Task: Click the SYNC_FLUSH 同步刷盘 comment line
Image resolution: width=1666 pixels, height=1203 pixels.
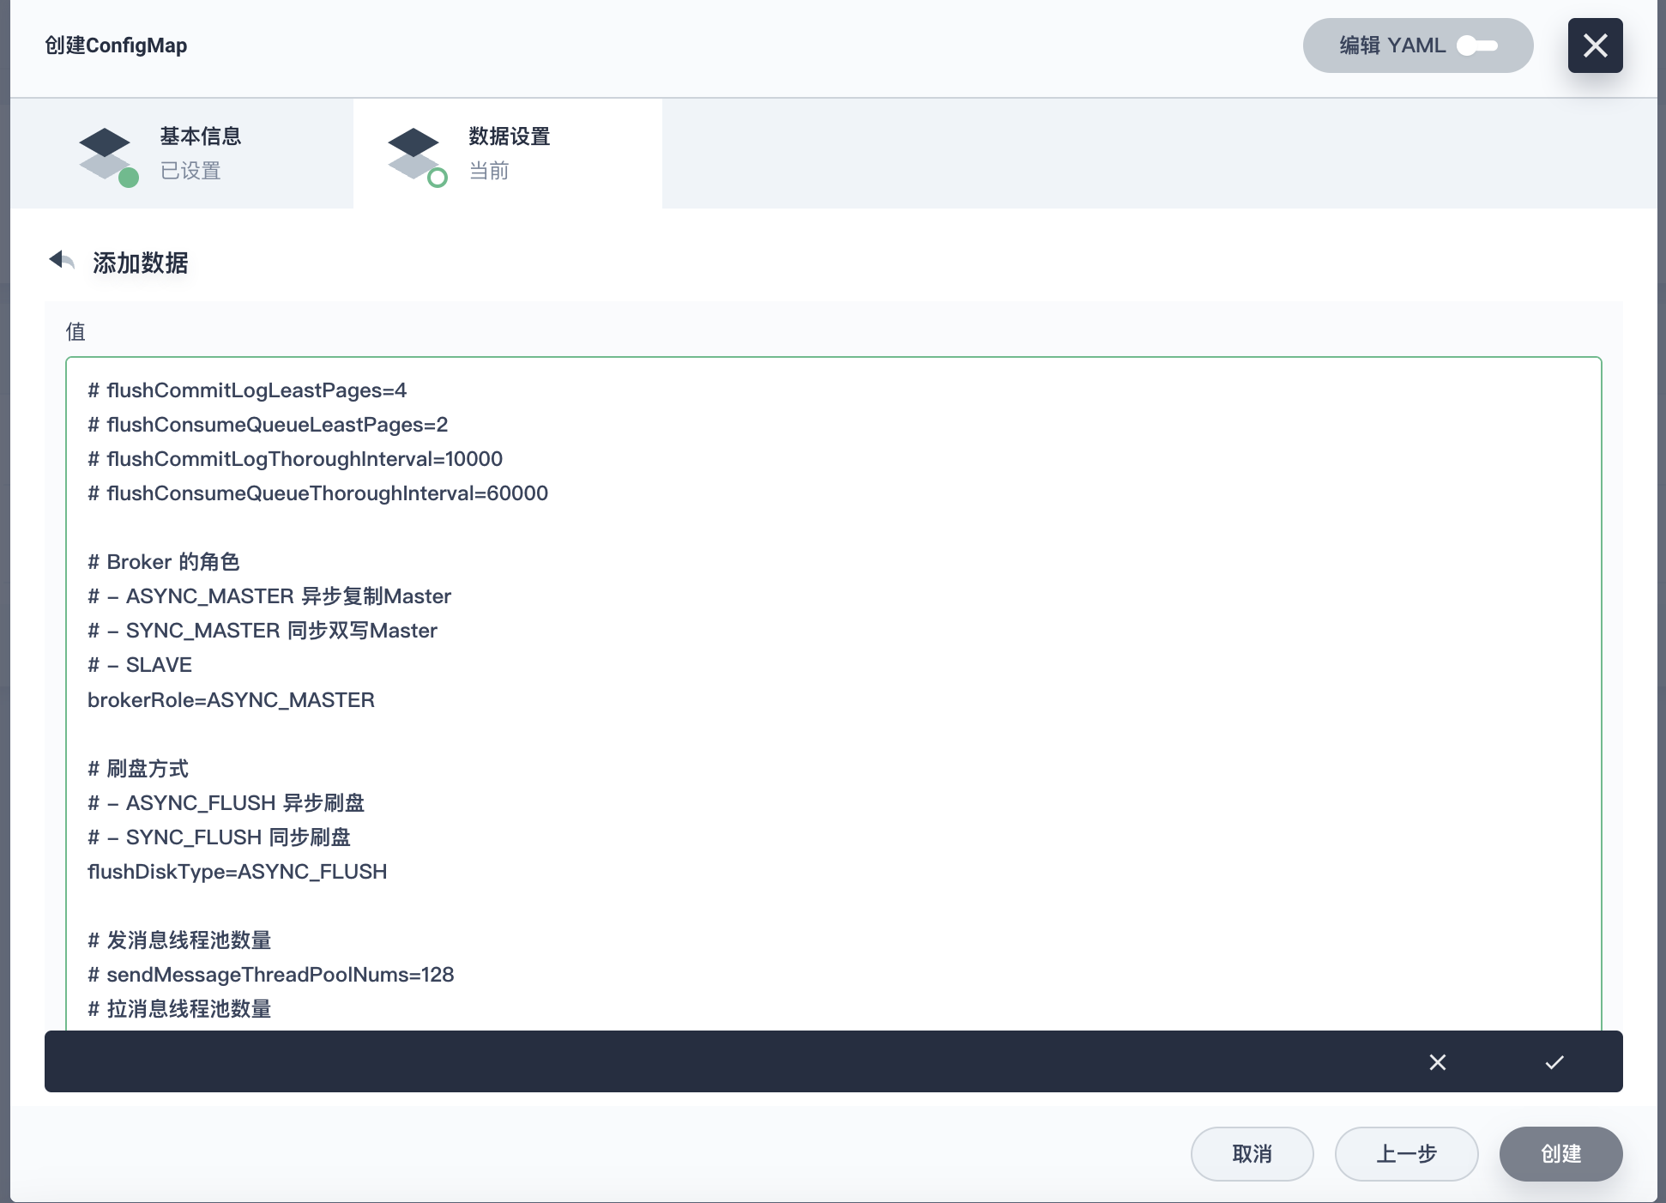Action: tap(219, 837)
